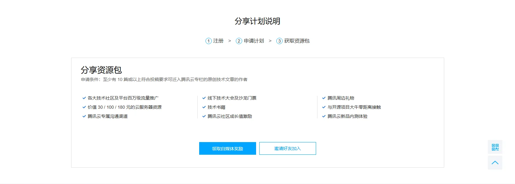Image resolution: width=515 pixels, height=184 pixels.
Task: Click 腾讯云社区成长值激励 item
Action: click(x=230, y=116)
